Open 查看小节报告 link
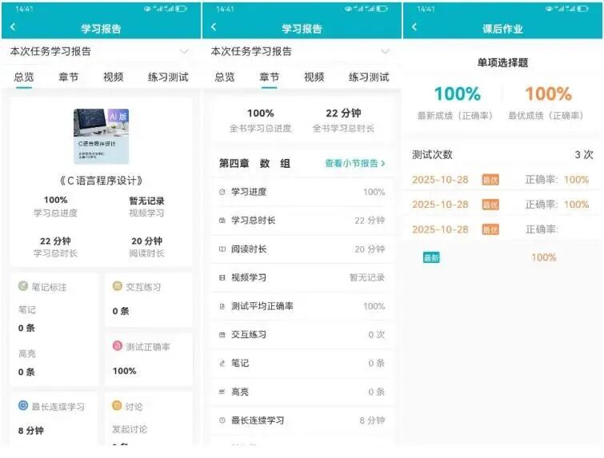 click(x=355, y=163)
